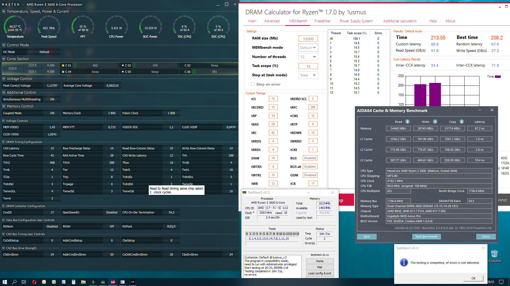Switch to the FreezKiller tab
Screen dimensions: 510x286
tap(322, 21)
